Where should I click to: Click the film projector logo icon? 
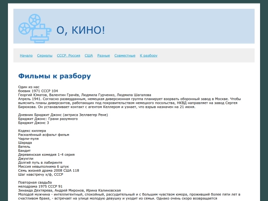pyautogui.click(x=35, y=28)
